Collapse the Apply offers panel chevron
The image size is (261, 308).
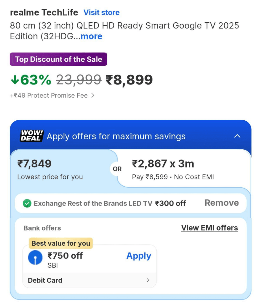[x=237, y=136]
